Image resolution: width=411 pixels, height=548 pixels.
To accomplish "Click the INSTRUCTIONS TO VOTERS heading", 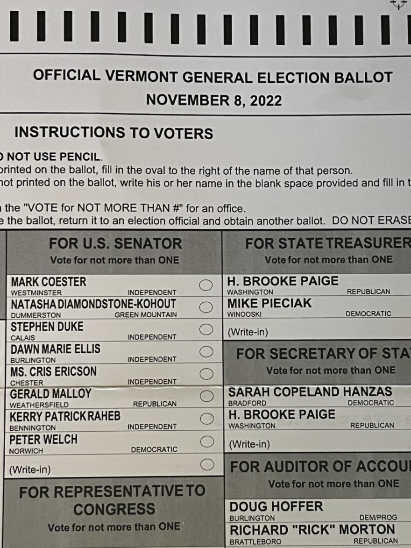I will (113, 133).
